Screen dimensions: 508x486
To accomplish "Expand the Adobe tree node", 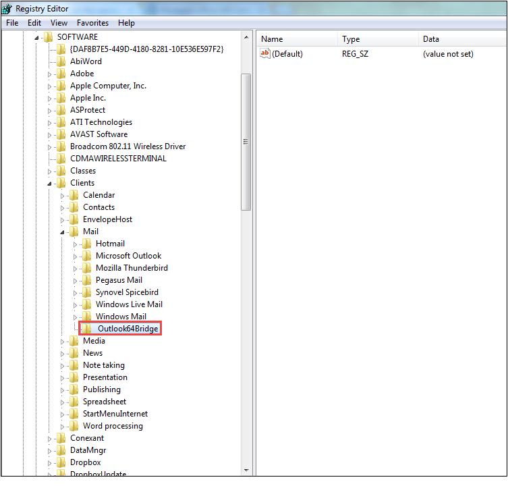I will click(x=49, y=74).
